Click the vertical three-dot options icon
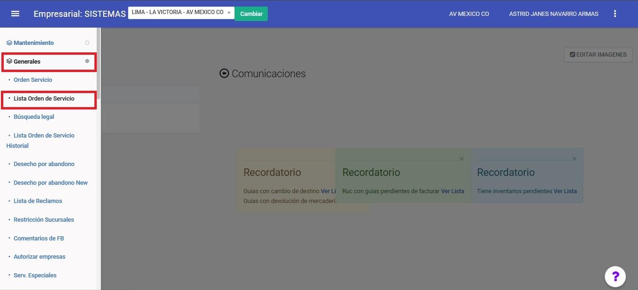Screen dimensions: 638x290 tap(615, 14)
